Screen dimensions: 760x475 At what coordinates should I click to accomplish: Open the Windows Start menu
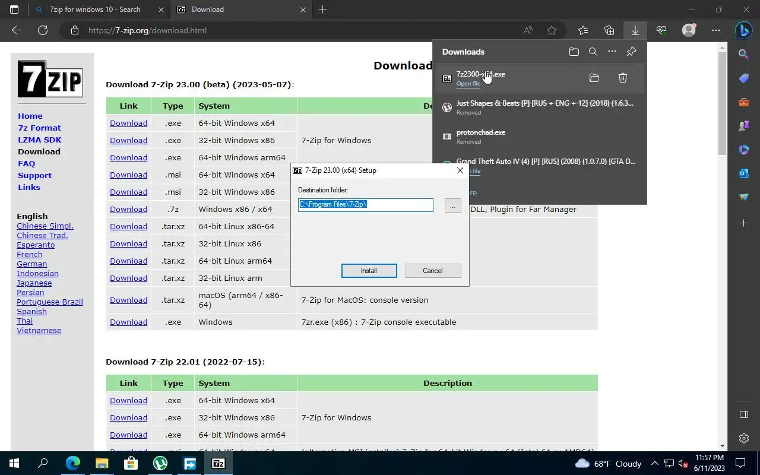click(x=14, y=463)
